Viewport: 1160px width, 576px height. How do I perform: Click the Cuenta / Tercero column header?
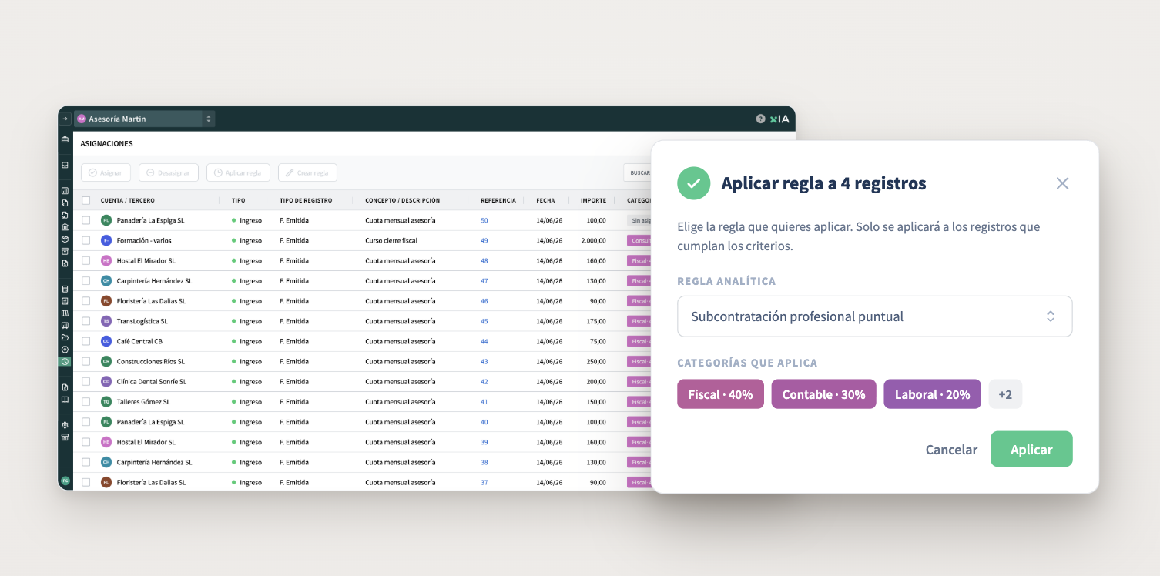[128, 200]
